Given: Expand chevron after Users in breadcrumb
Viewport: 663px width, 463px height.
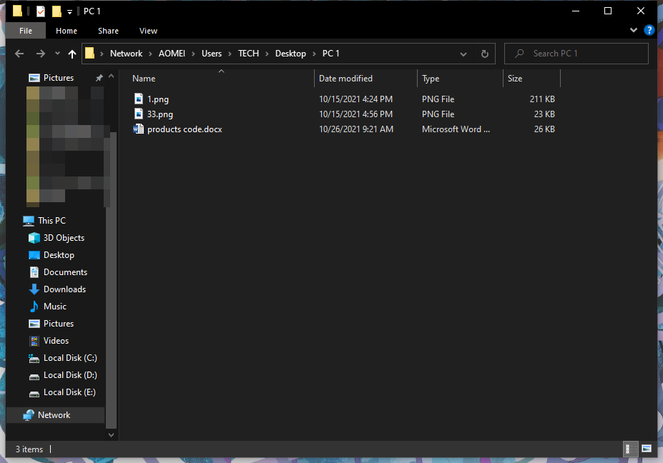Looking at the screenshot, I should tap(230, 54).
